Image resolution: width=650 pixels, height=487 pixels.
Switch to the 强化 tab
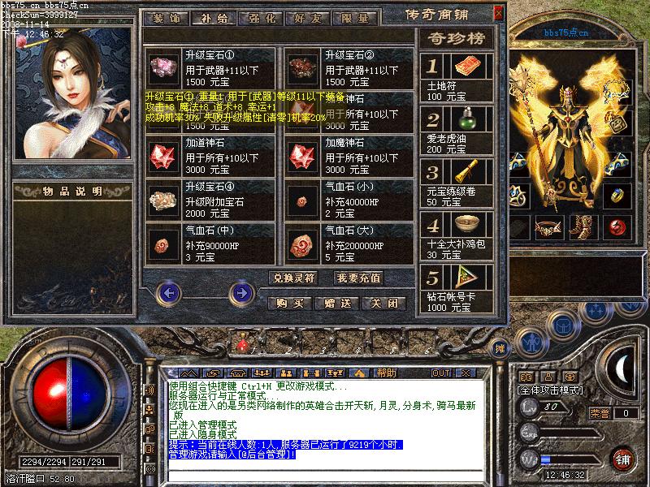(x=259, y=19)
